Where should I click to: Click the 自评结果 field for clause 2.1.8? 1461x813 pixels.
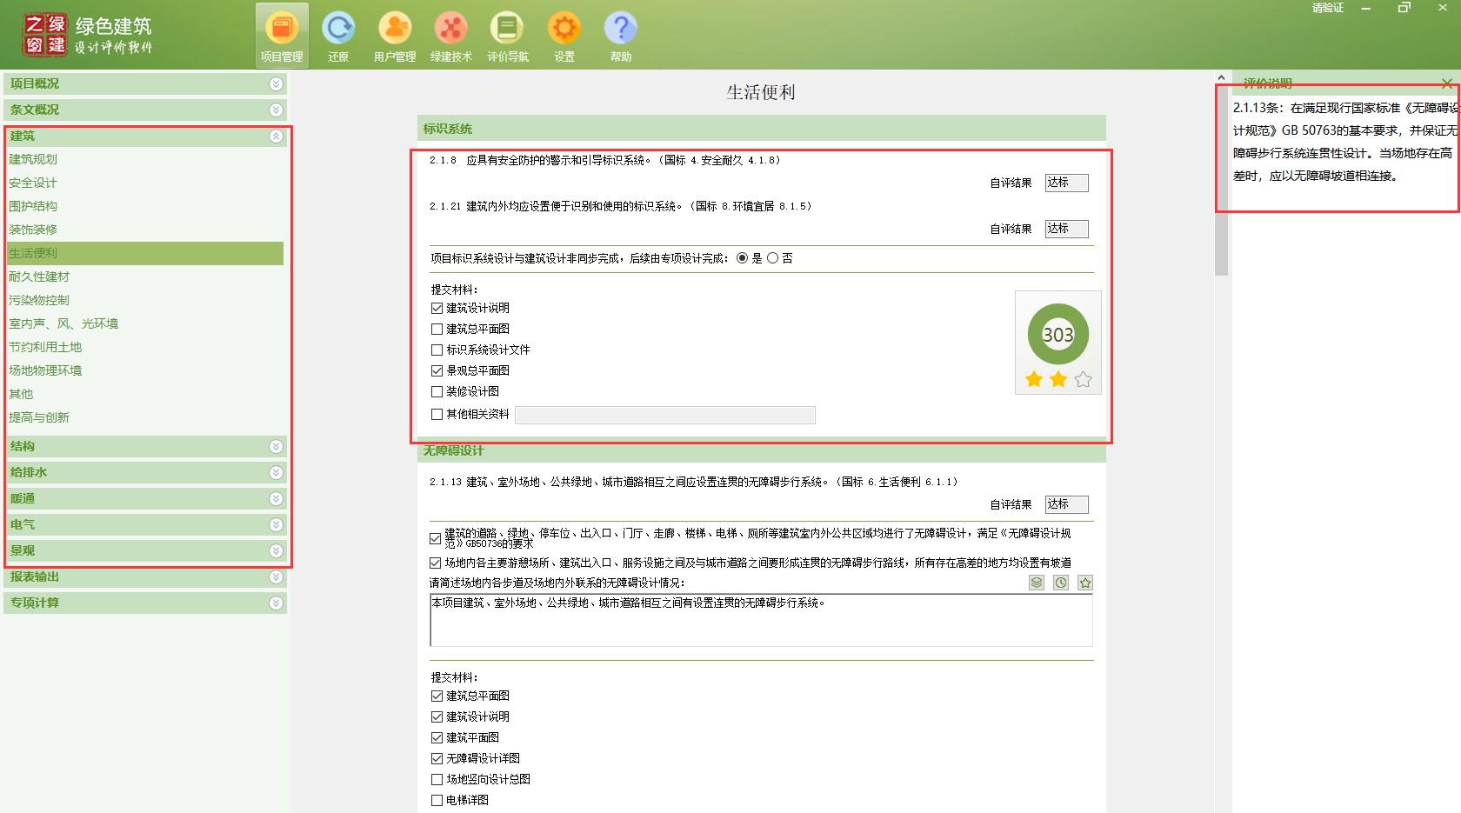click(x=1067, y=183)
